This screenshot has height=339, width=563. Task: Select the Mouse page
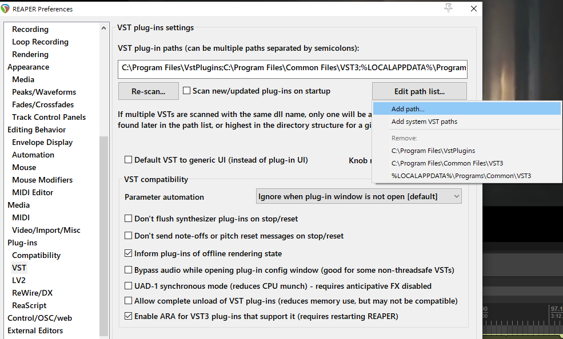coord(24,167)
